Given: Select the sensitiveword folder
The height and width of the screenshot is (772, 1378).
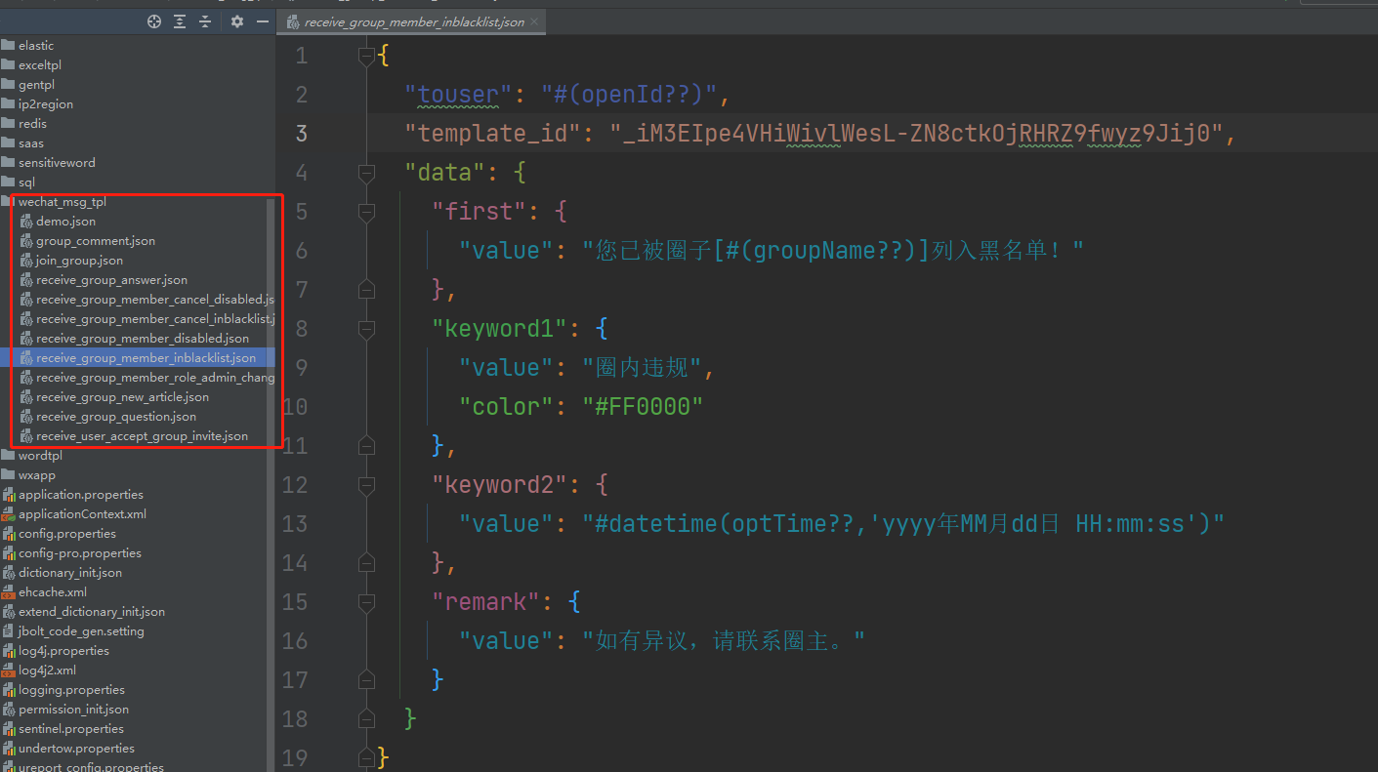Looking at the screenshot, I should [x=57, y=163].
